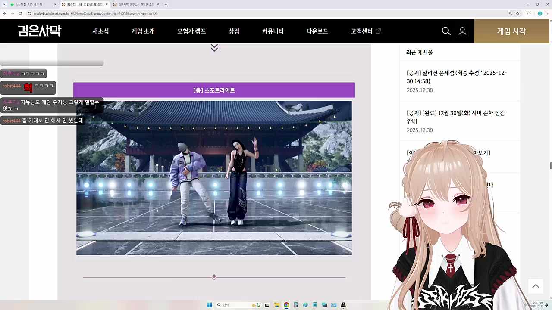This screenshot has height=310, width=552.
Task: Open the account profile icon in the header
Action: (x=462, y=31)
